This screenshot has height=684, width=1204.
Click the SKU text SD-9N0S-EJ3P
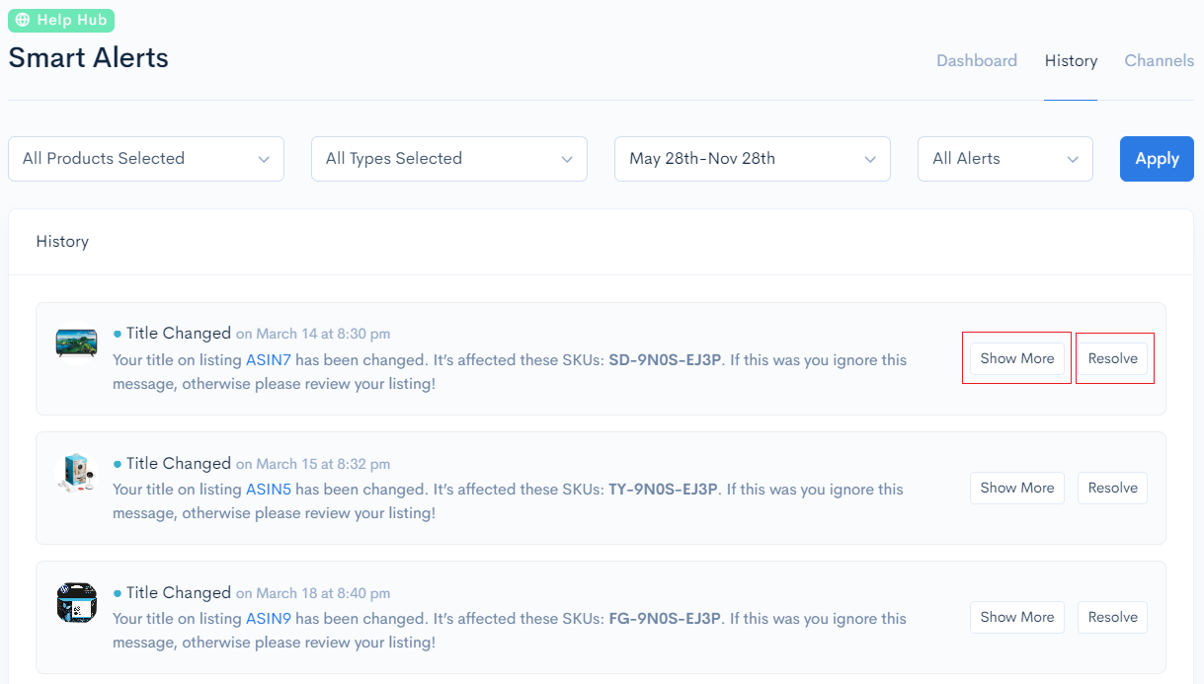(667, 360)
